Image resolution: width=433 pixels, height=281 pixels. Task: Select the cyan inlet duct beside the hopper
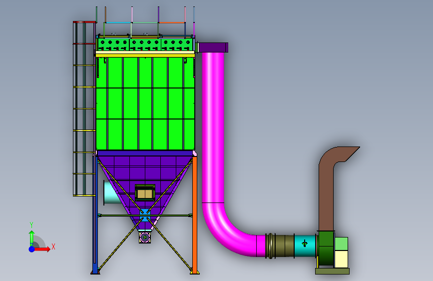pos(111,192)
